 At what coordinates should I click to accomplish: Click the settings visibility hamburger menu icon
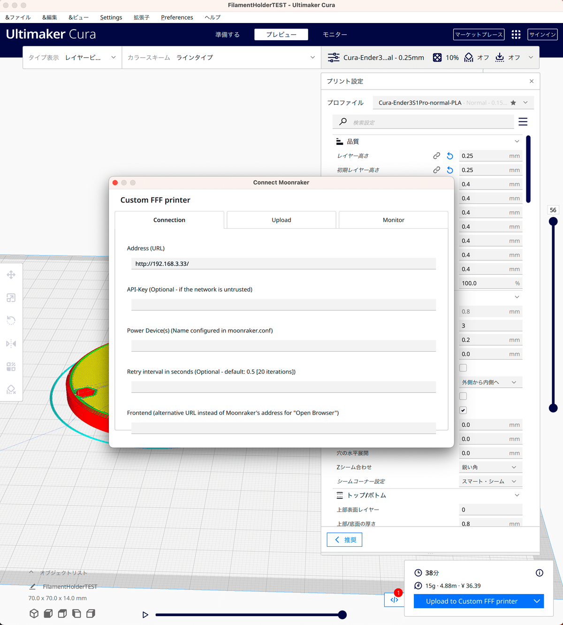(523, 122)
